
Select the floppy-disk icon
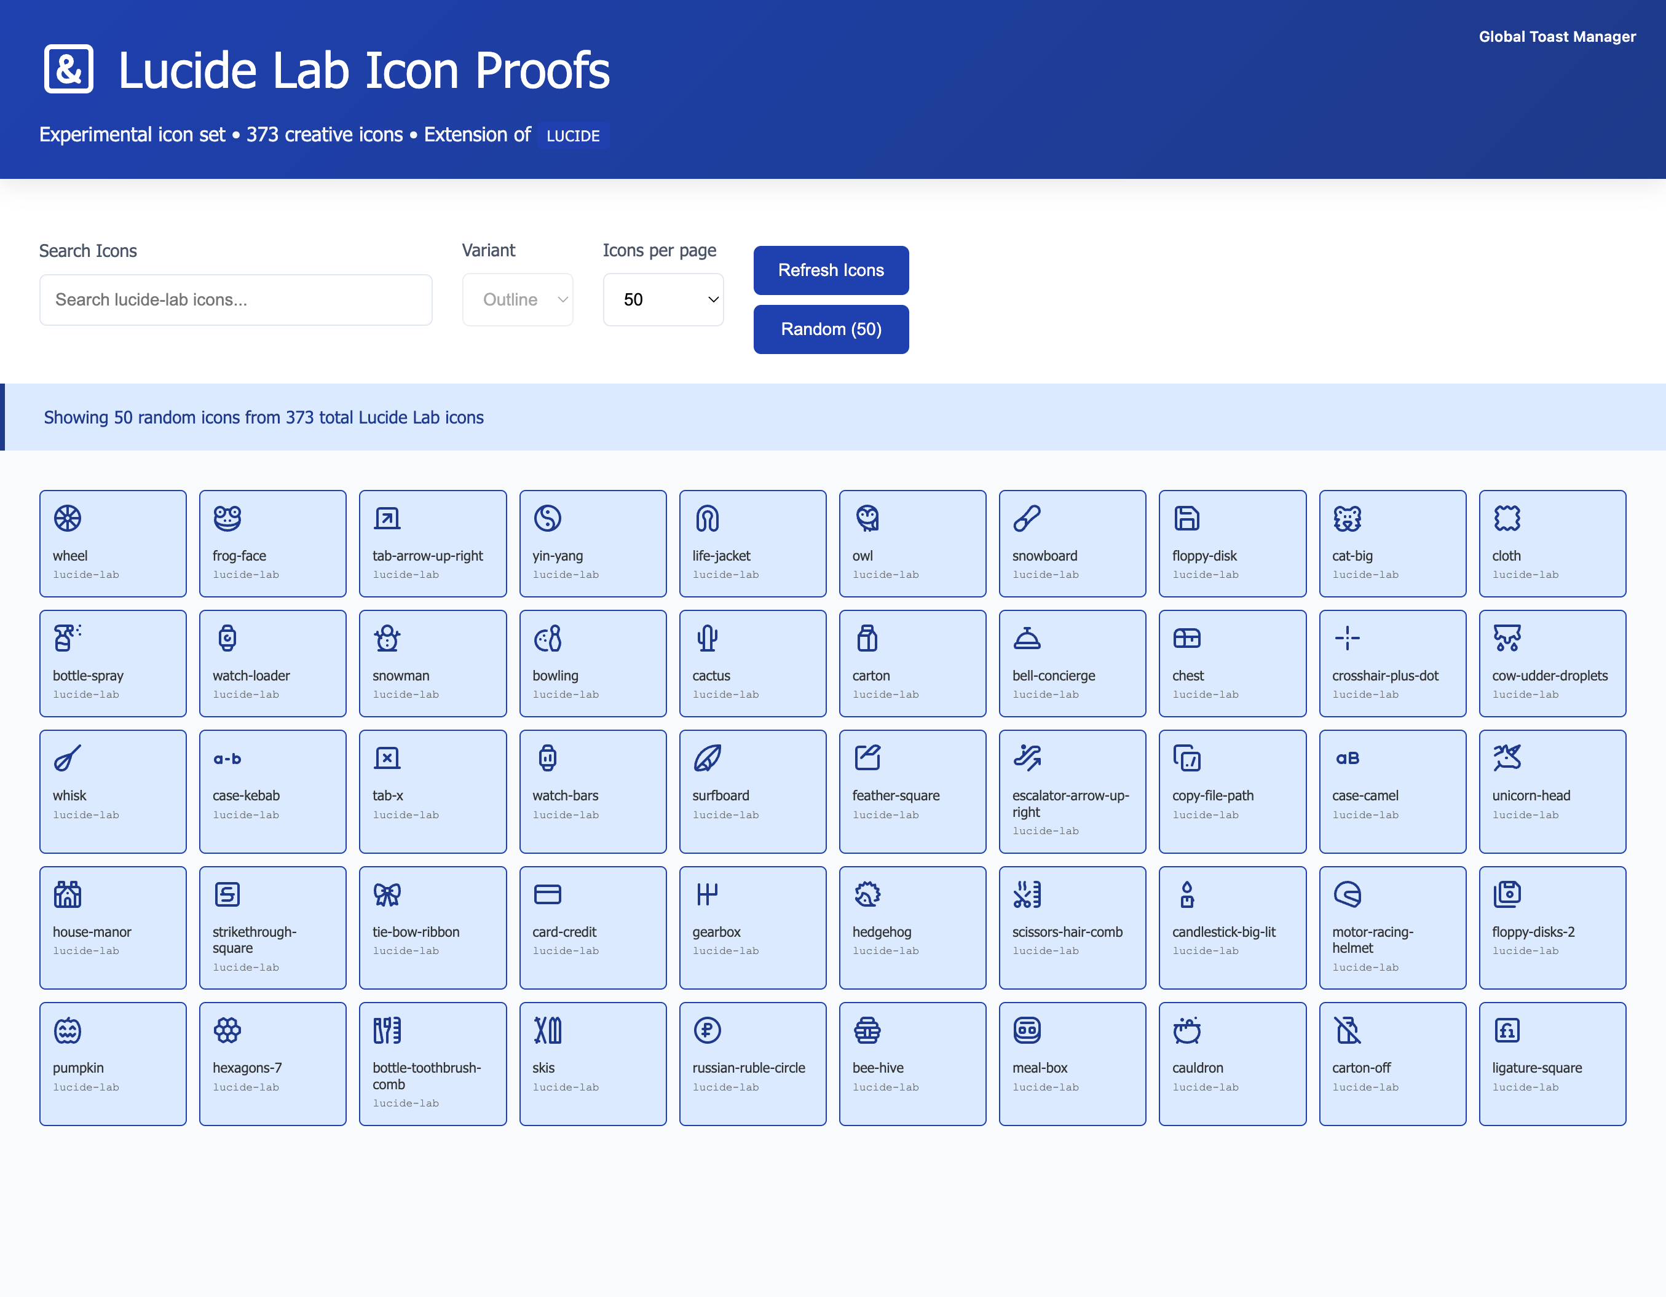(1187, 518)
